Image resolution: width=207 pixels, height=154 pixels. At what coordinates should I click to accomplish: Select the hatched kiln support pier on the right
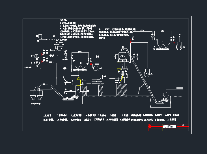(x=122, y=90)
